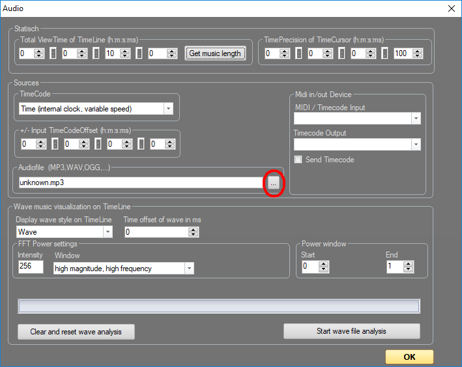
Task: Click the FFT Intensity input field
Action: tap(30, 267)
